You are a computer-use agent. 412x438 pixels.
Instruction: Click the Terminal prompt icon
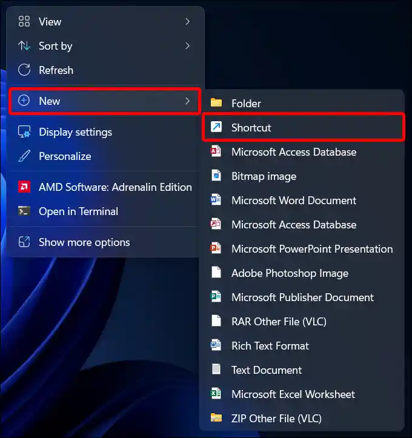coord(24,211)
